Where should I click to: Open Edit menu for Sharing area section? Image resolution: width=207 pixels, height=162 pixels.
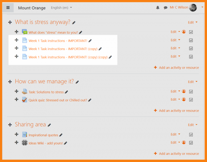click(193, 125)
